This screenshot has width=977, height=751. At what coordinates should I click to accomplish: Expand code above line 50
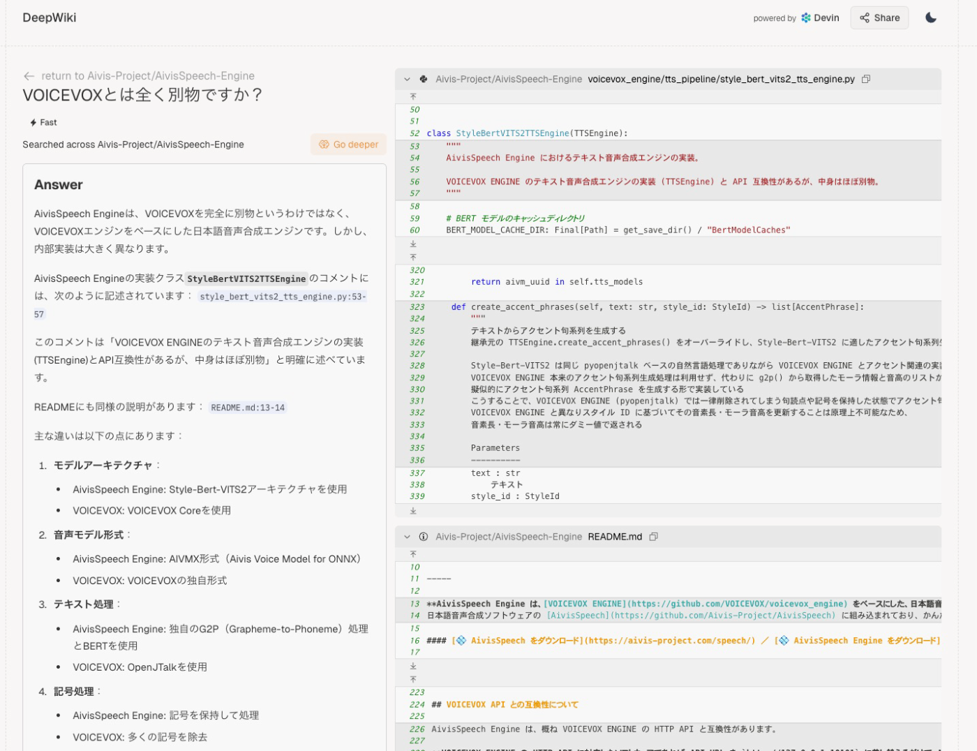[x=413, y=96]
